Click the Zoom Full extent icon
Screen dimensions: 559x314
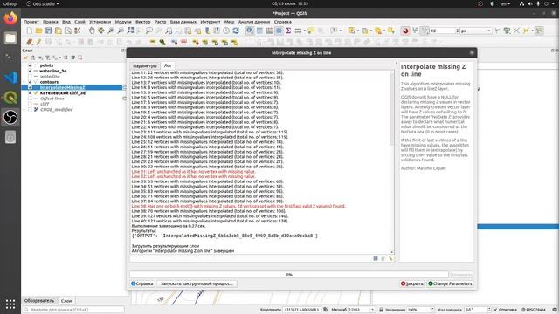pyautogui.click(x=130, y=31)
